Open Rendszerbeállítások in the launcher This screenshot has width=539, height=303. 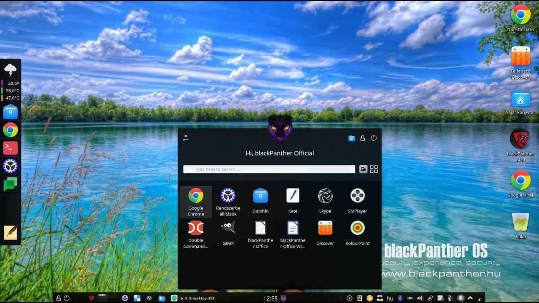pos(228,202)
